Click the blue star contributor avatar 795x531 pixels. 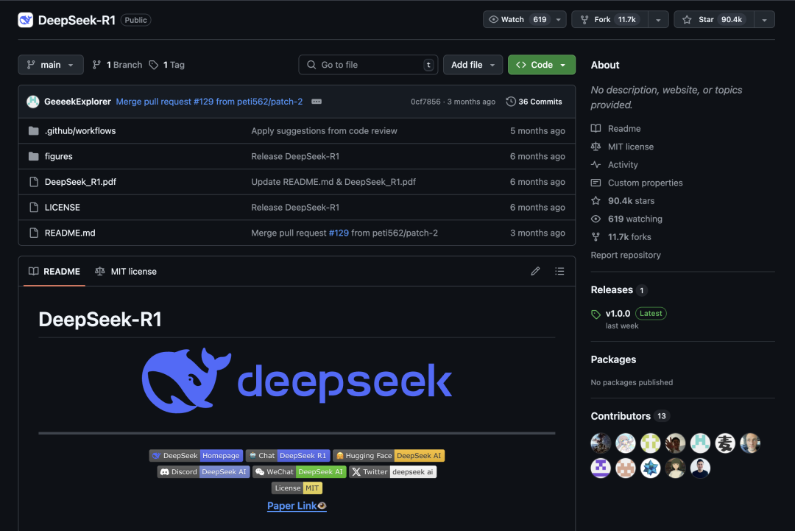pos(651,468)
